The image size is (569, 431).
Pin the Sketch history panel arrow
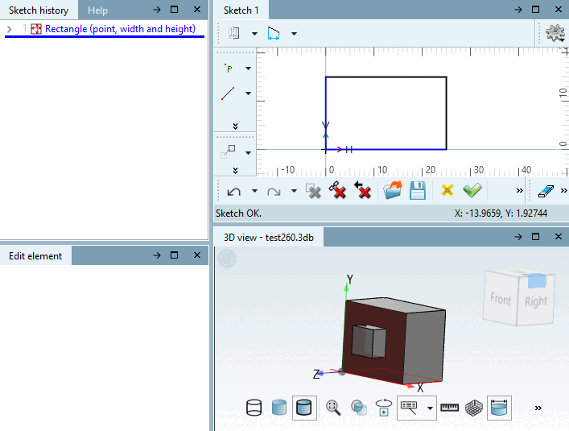click(157, 10)
